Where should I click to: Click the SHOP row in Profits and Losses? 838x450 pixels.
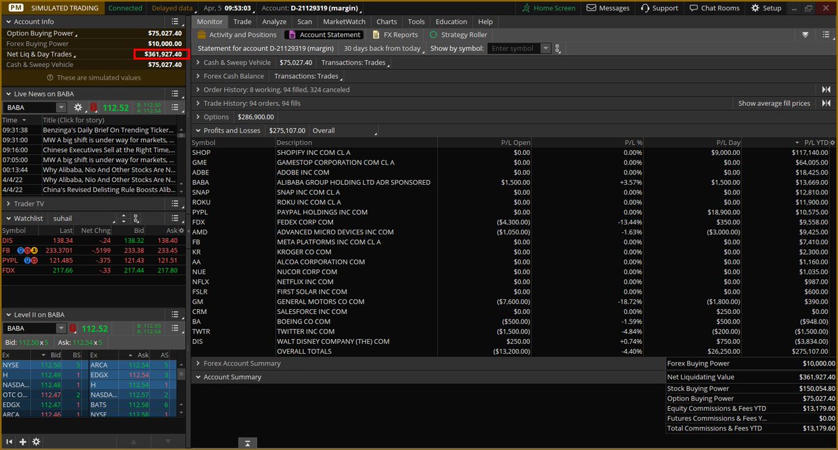coord(513,152)
